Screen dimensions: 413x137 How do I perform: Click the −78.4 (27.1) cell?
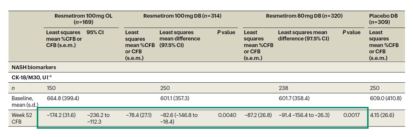(138, 115)
